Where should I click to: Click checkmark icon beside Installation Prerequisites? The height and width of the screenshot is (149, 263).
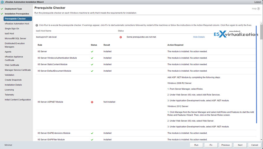tap(2, 14)
